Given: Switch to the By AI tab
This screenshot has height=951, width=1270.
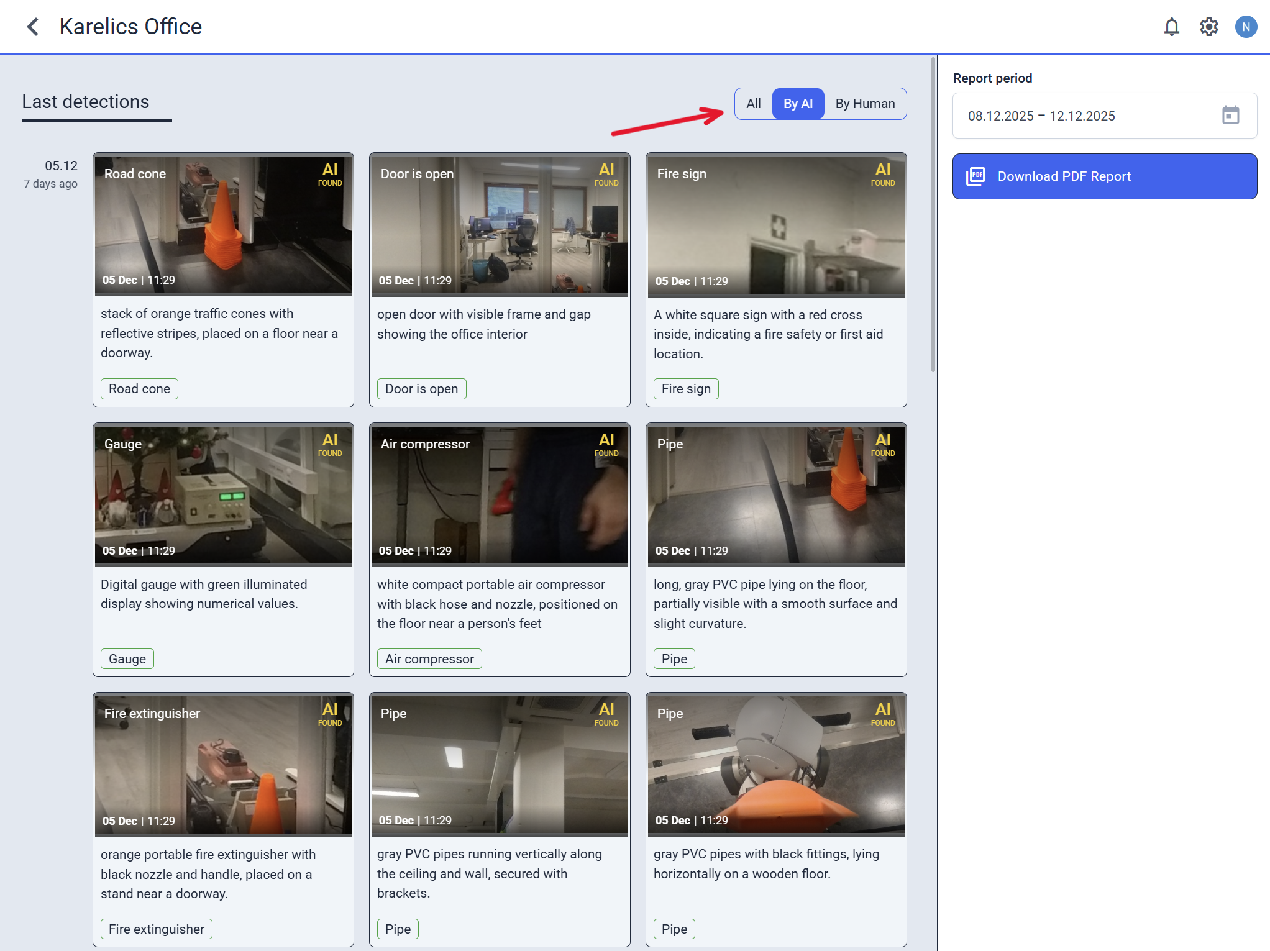Looking at the screenshot, I should point(798,104).
